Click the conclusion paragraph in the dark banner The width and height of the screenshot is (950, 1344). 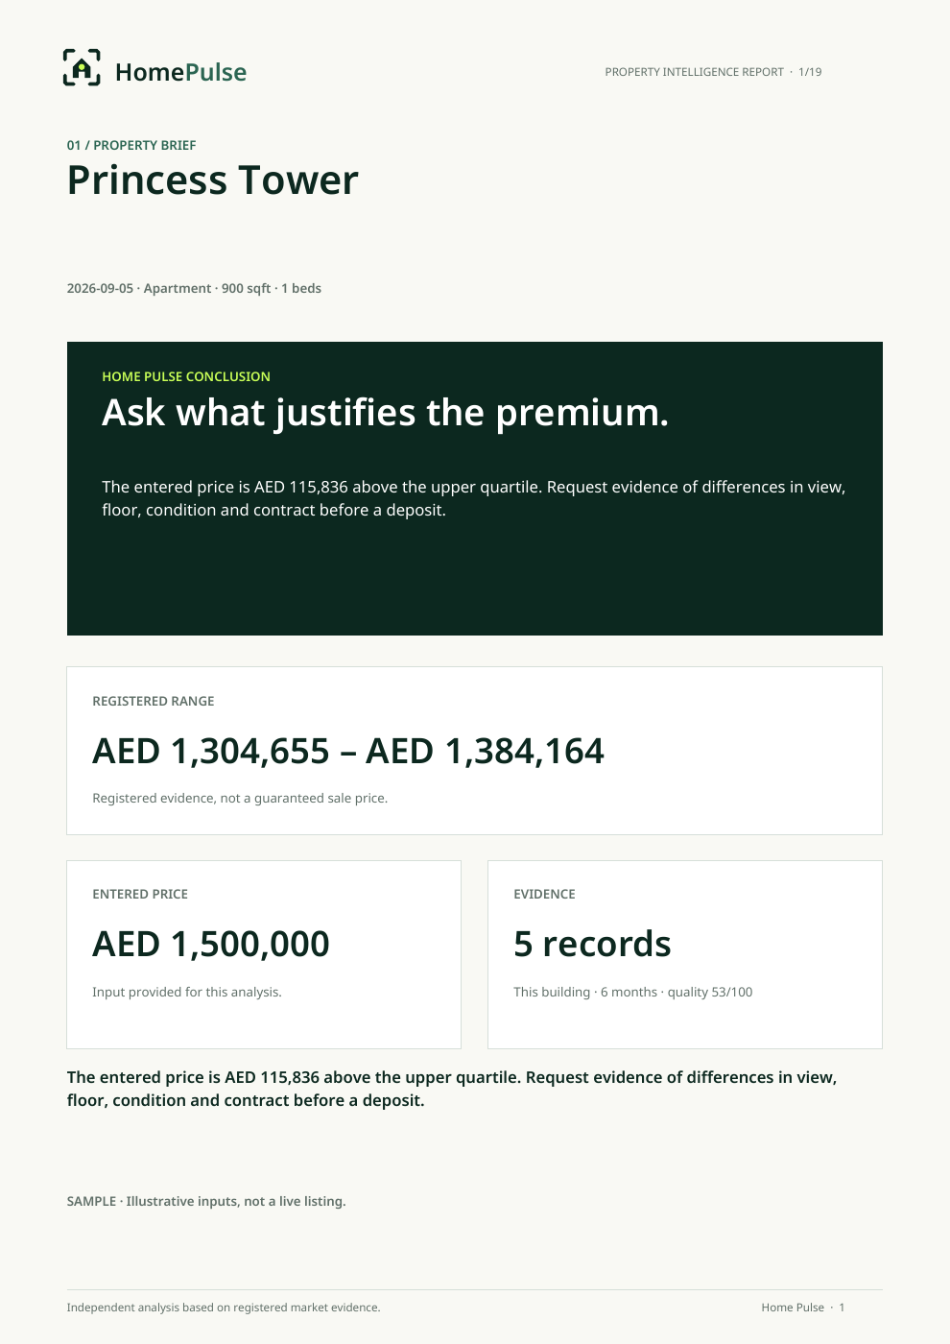(x=474, y=498)
